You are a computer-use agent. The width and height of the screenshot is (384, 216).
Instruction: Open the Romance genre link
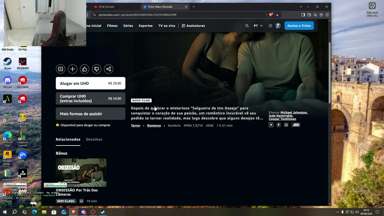154,125
